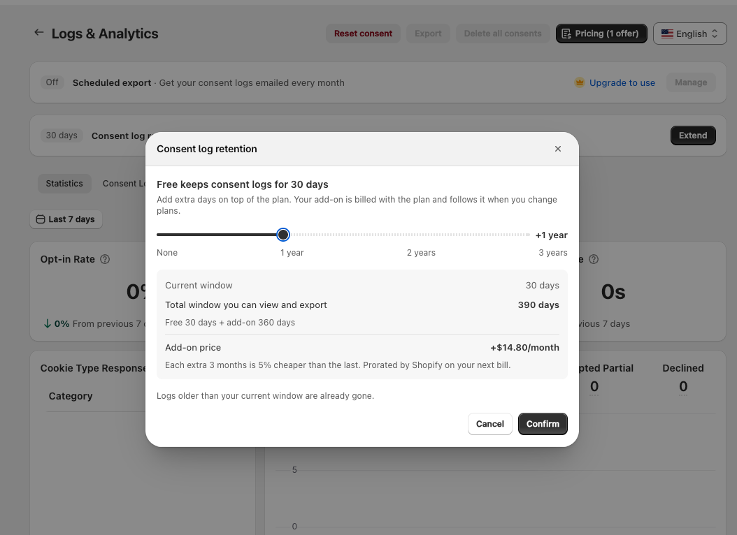Click the Logs & Analytics page title
The image size is (737, 535).
tap(105, 34)
